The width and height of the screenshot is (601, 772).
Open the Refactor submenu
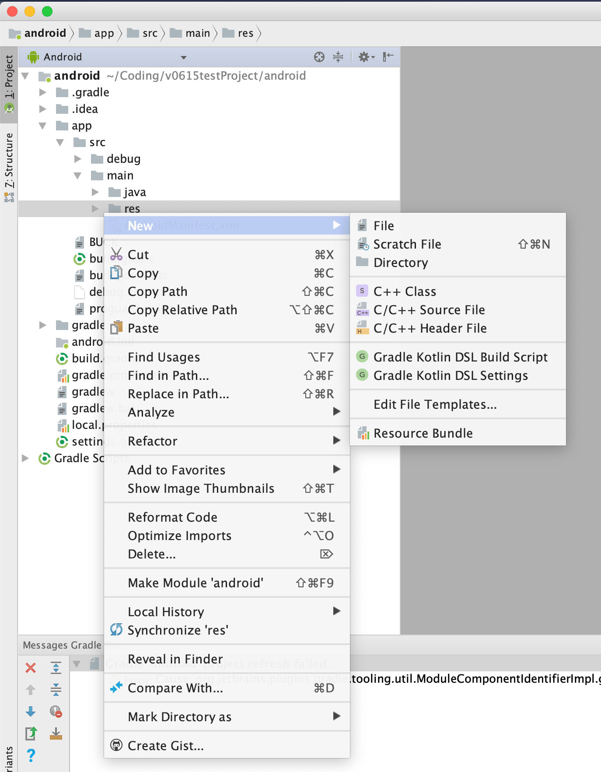227,441
